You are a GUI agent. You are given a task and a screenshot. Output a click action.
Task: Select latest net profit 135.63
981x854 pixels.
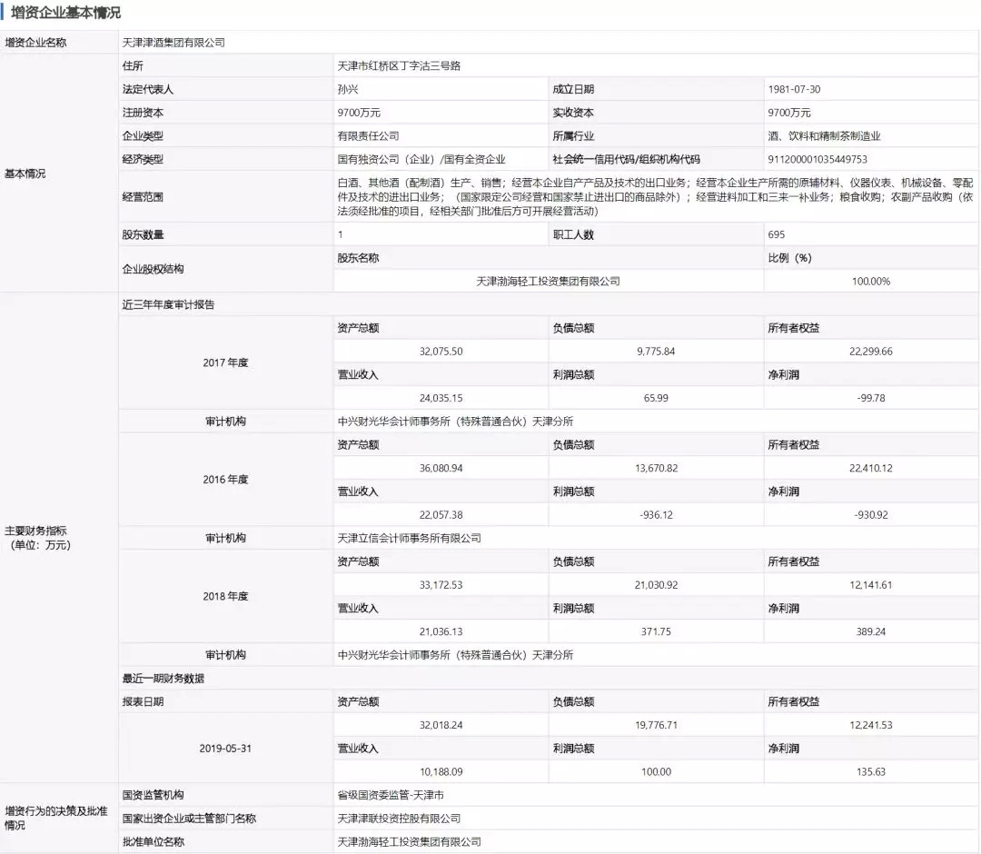click(x=871, y=772)
